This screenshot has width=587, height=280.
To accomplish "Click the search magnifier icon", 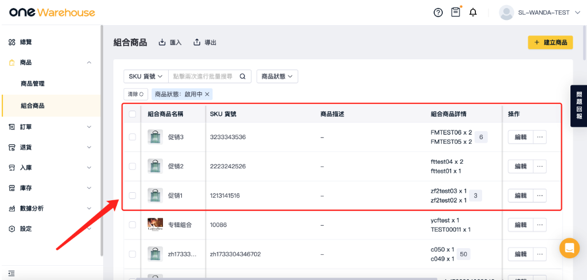I will [243, 76].
